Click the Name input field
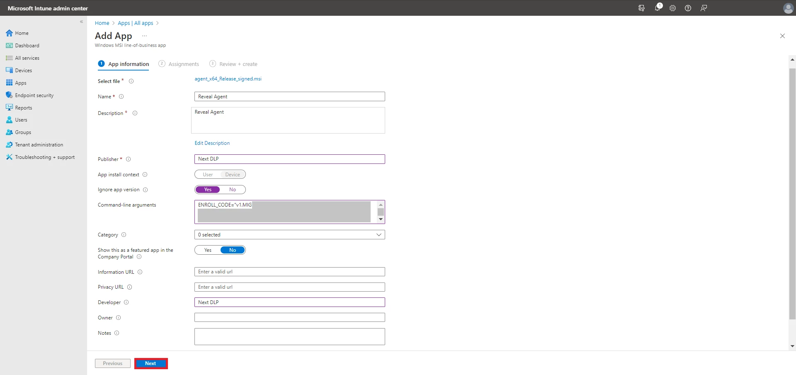This screenshot has width=796, height=375. click(290, 97)
